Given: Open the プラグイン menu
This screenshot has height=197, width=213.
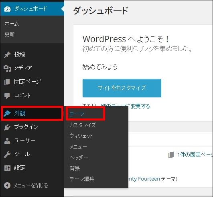Looking at the screenshot, I should tap(32, 127).
